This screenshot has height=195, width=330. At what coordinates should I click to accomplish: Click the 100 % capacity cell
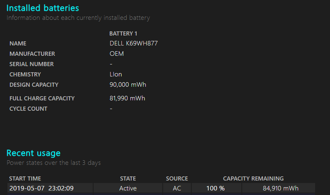coord(215,188)
